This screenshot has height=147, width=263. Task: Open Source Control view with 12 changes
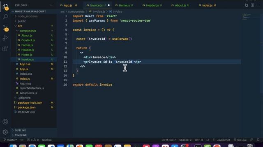pyautogui.click(x=5, y=28)
